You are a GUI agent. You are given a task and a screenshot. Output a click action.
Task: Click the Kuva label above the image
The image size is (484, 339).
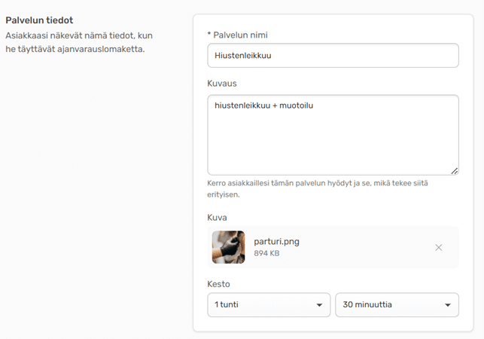point(217,218)
